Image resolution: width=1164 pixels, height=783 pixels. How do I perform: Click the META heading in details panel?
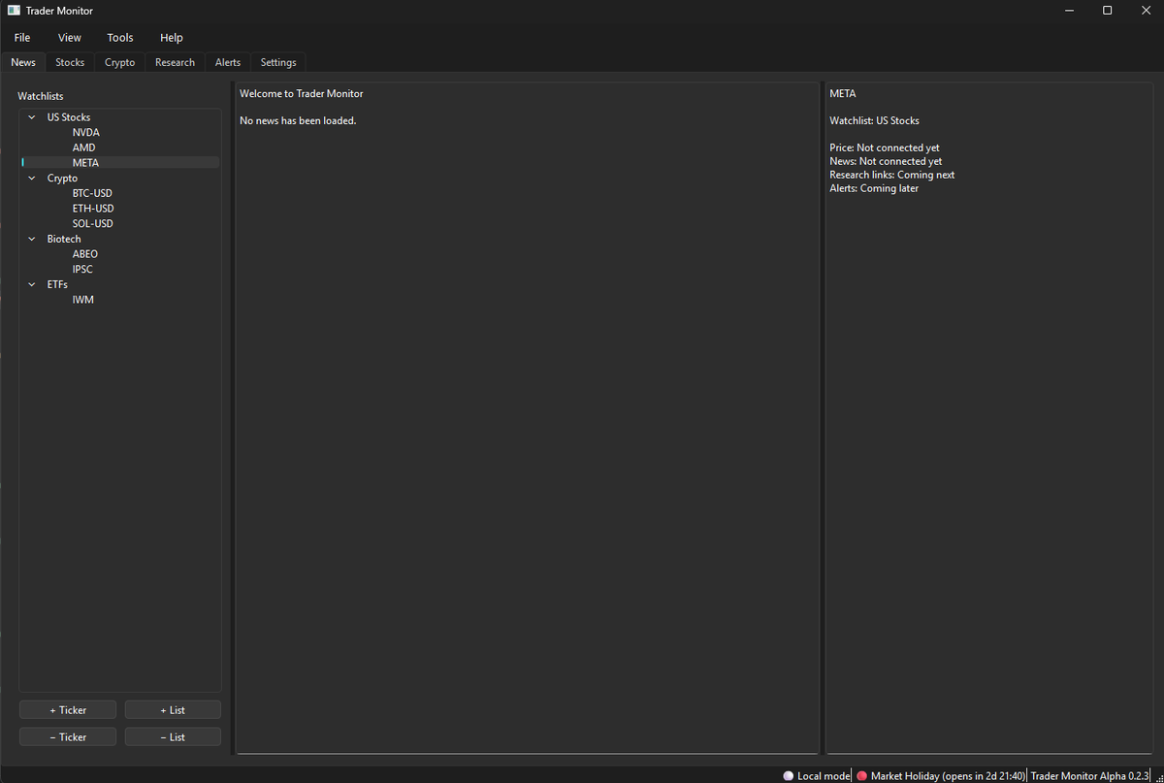(843, 94)
